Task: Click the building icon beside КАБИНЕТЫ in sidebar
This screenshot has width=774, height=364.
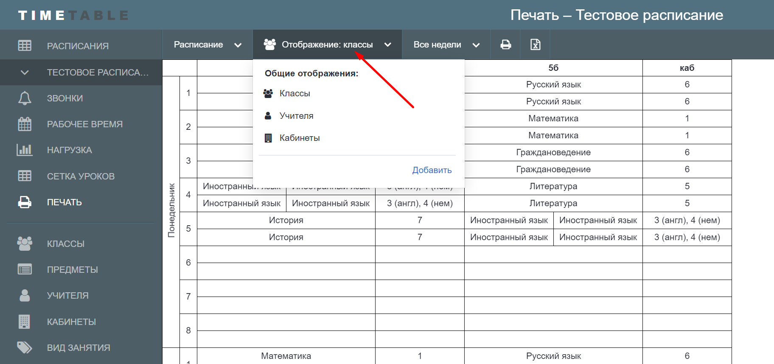Action: tap(25, 322)
